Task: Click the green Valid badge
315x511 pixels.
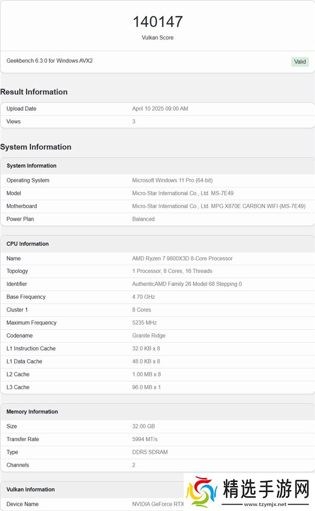Action: coord(300,62)
